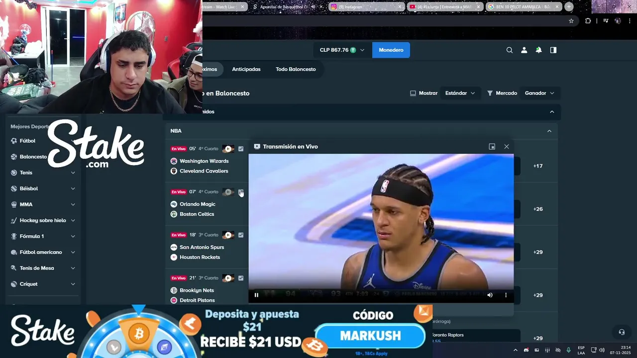
Task: Open stats chart for Spurs vs Rockets
Action: tap(241, 235)
